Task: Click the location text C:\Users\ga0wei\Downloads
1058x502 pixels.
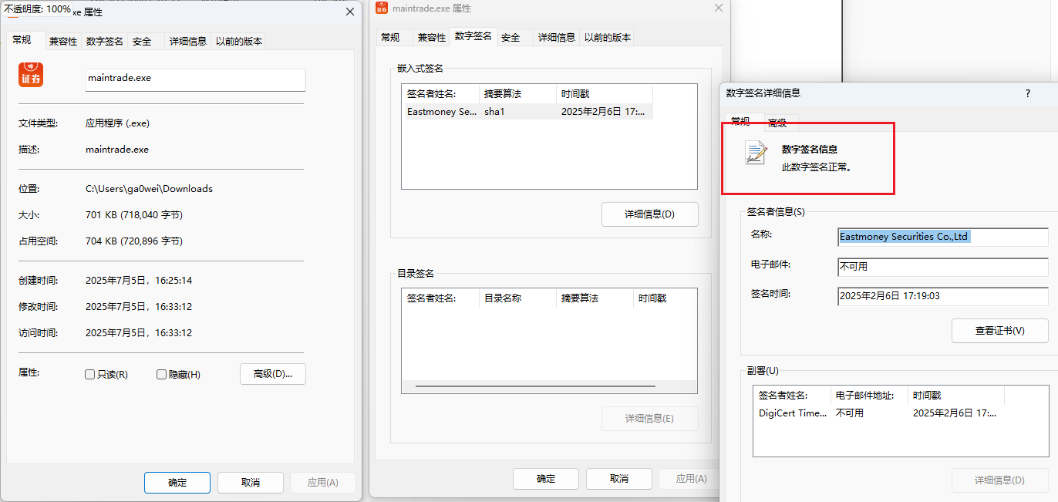Action: 149,189
